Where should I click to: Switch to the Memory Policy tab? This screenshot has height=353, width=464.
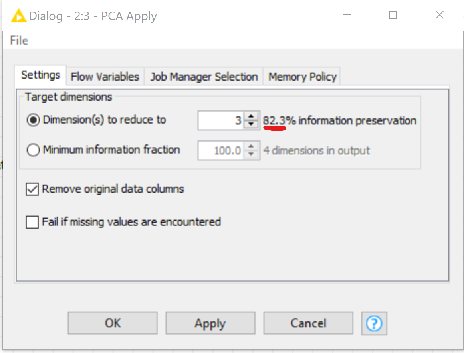click(302, 77)
